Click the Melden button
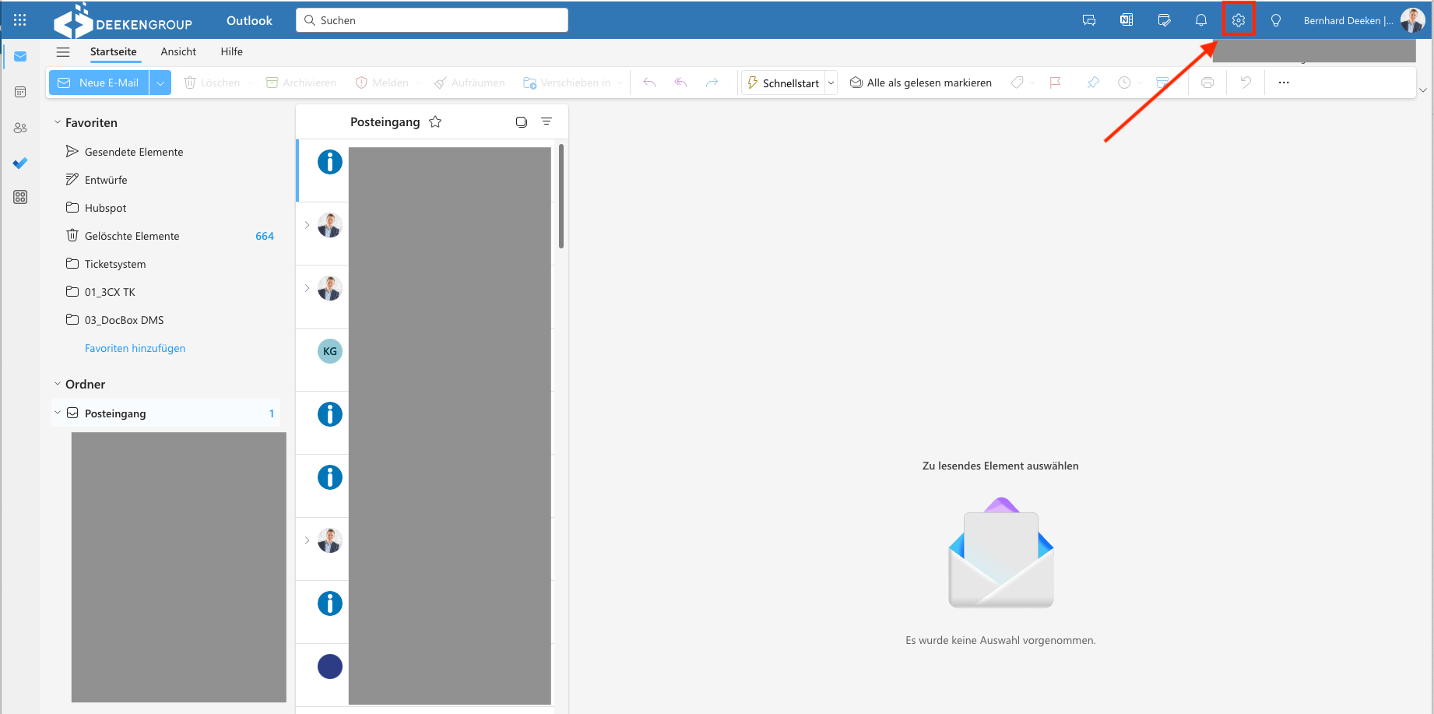The width and height of the screenshot is (1434, 714). [x=382, y=83]
